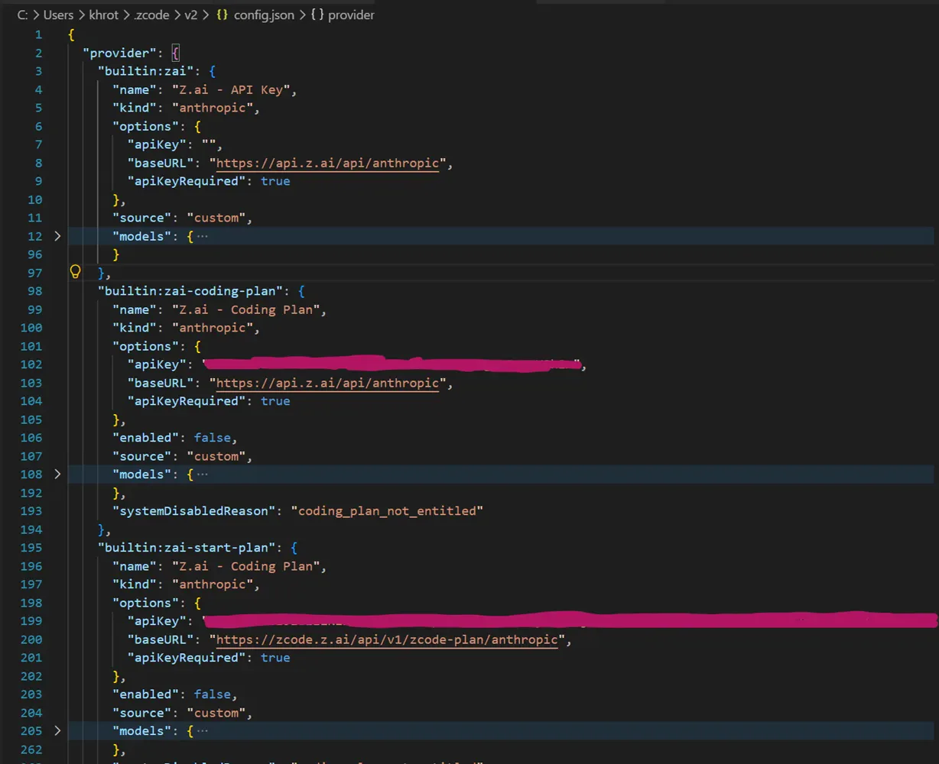
Task: Open the khrot breadcrumb segment
Action: (104, 15)
